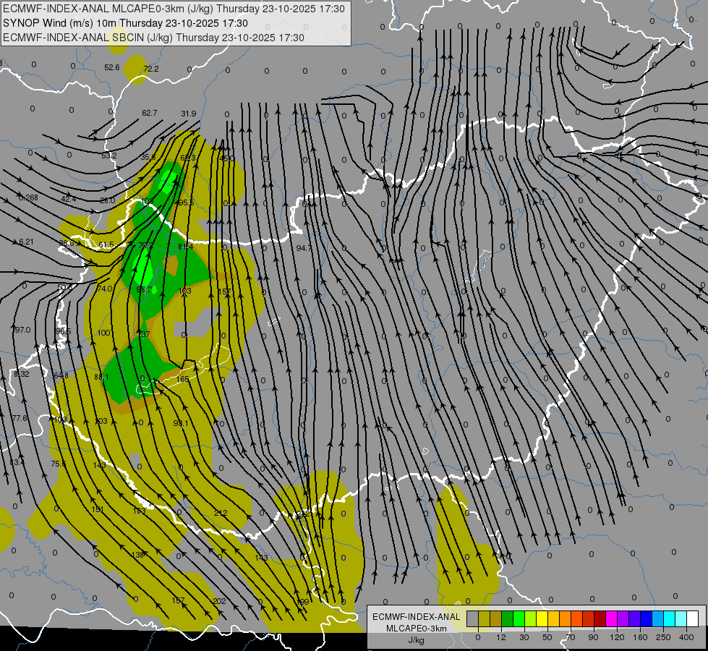Click the white legend swatch at 400
This screenshot has height=651, width=708.
coord(692,618)
